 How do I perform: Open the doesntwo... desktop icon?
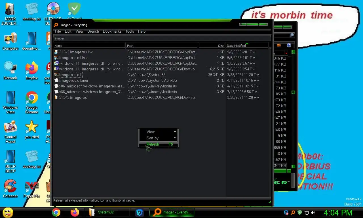(x=31, y=41)
